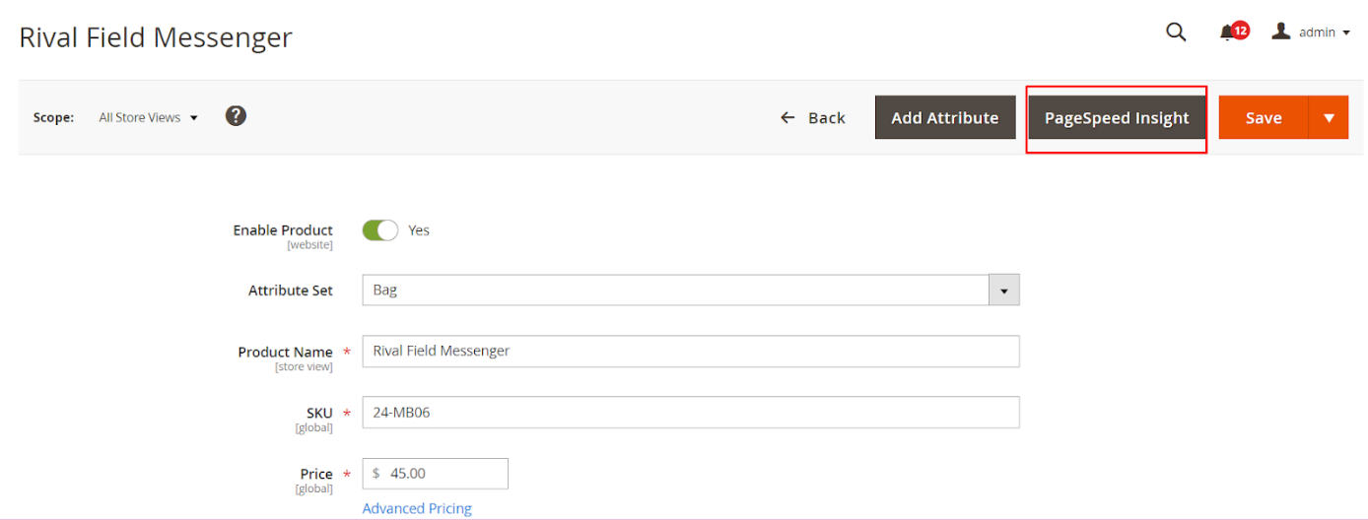1368x520 pixels.
Task: Open the Advanced Pricing link
Action: 417,508
